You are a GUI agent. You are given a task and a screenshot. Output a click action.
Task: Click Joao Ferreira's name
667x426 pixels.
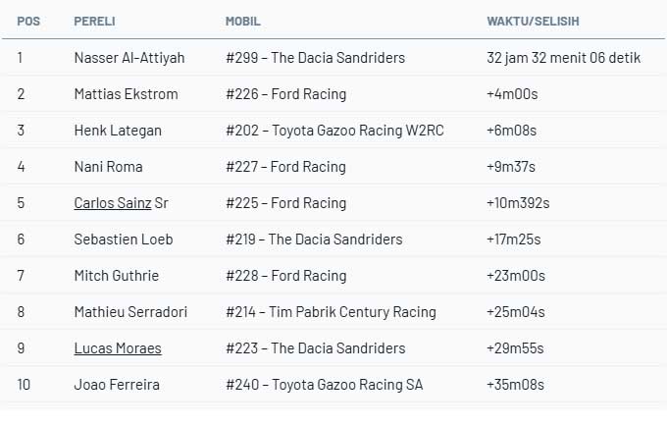click(x=117, y=385)
